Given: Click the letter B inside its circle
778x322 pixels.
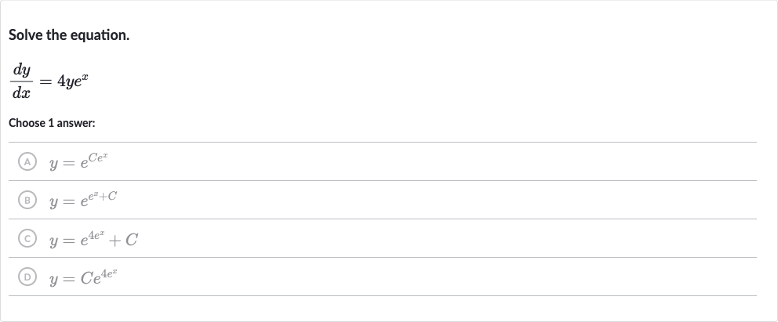Looking at the screenshot, I should [27, 200].
